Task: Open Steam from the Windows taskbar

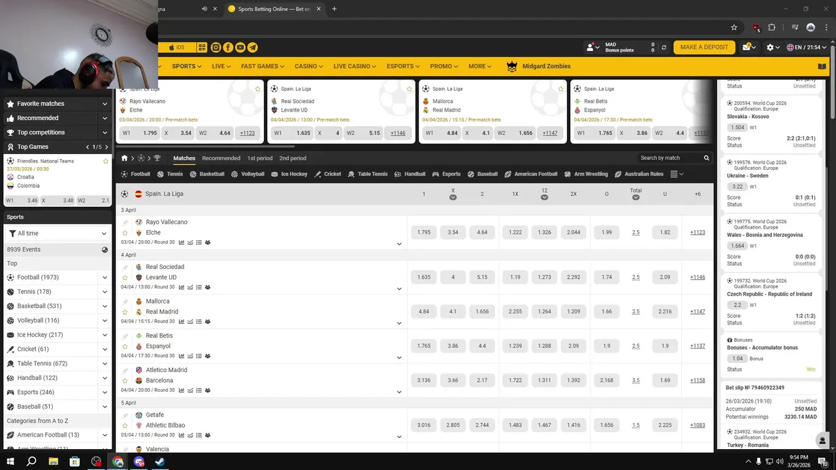Action: click(x=160, y=462)
